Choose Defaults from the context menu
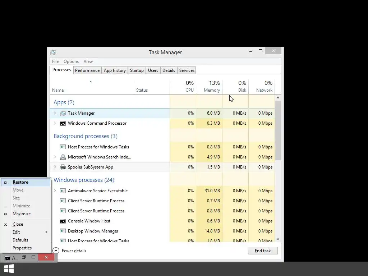 [26, 240]
